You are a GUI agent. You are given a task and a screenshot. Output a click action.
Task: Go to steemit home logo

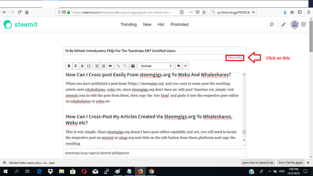21,24
